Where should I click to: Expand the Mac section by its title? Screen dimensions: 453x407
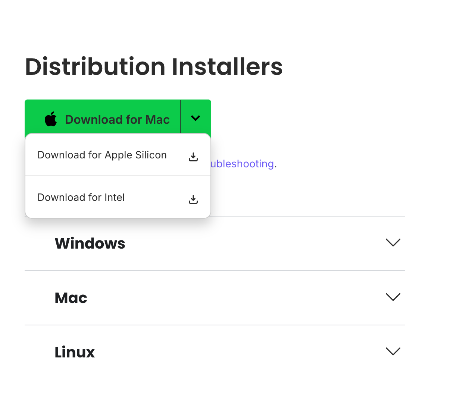click(x=71, y=298)
